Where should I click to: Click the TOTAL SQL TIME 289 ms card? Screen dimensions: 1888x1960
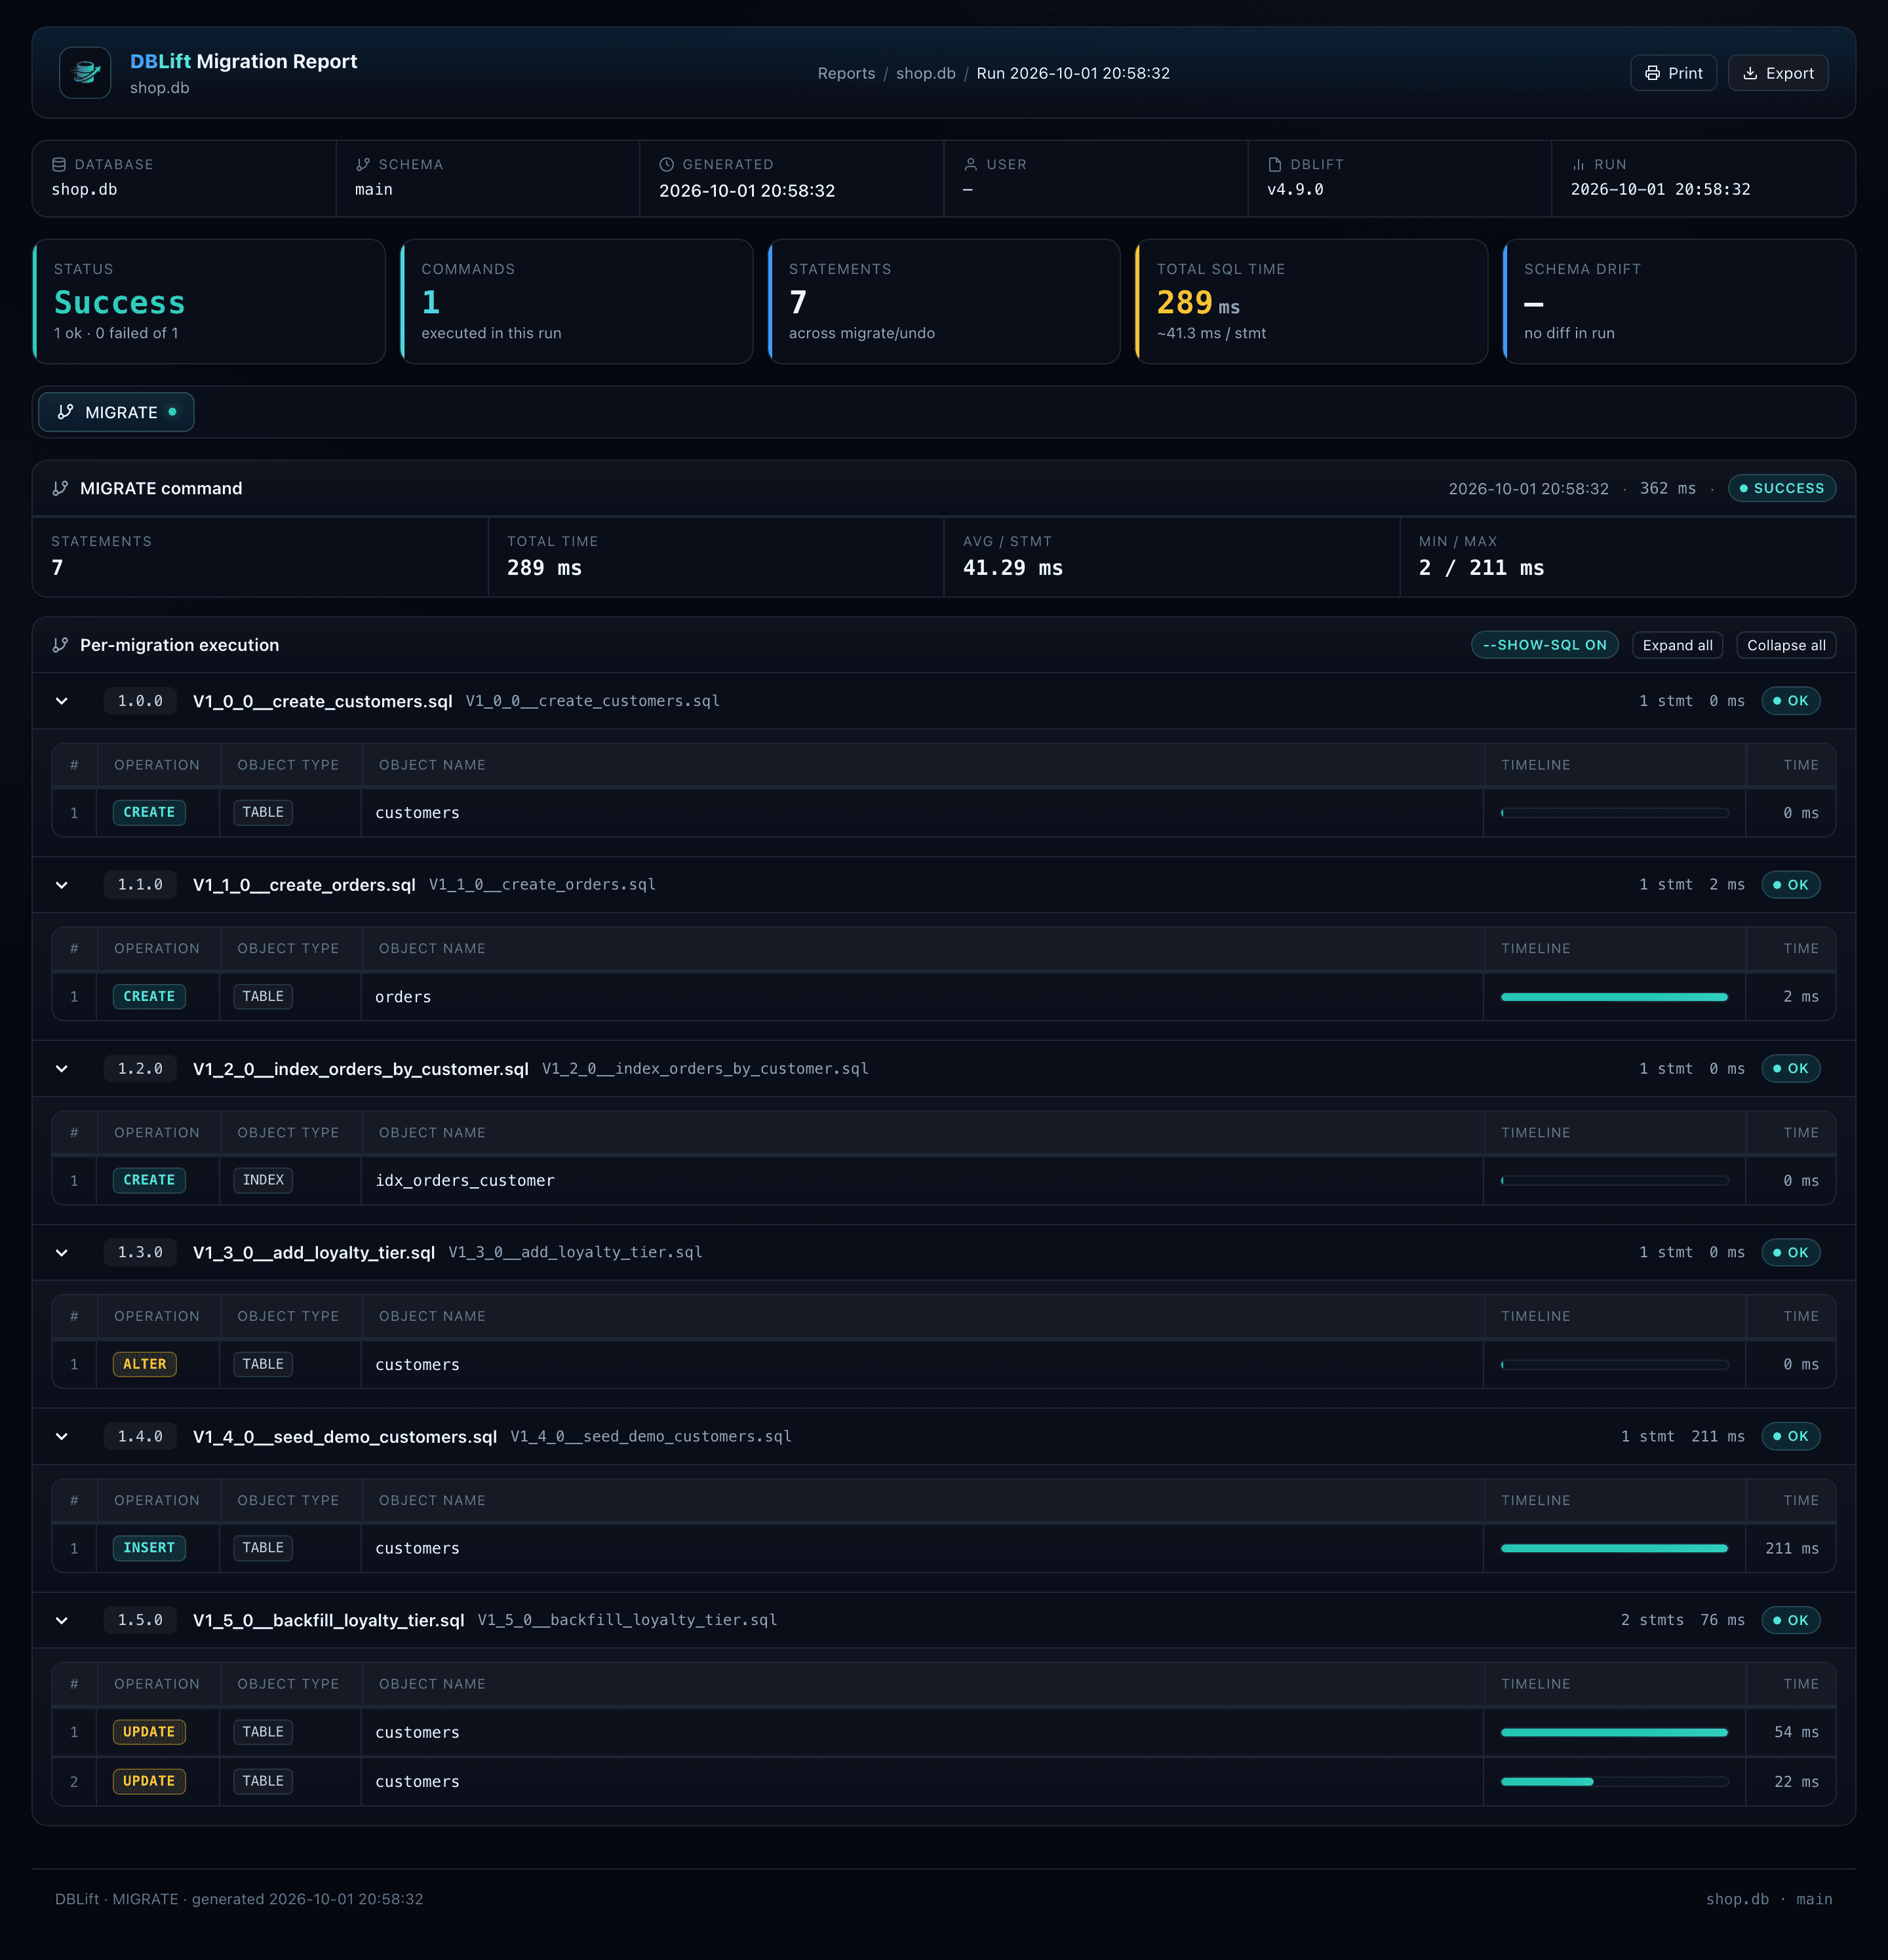coord(1312,301)
